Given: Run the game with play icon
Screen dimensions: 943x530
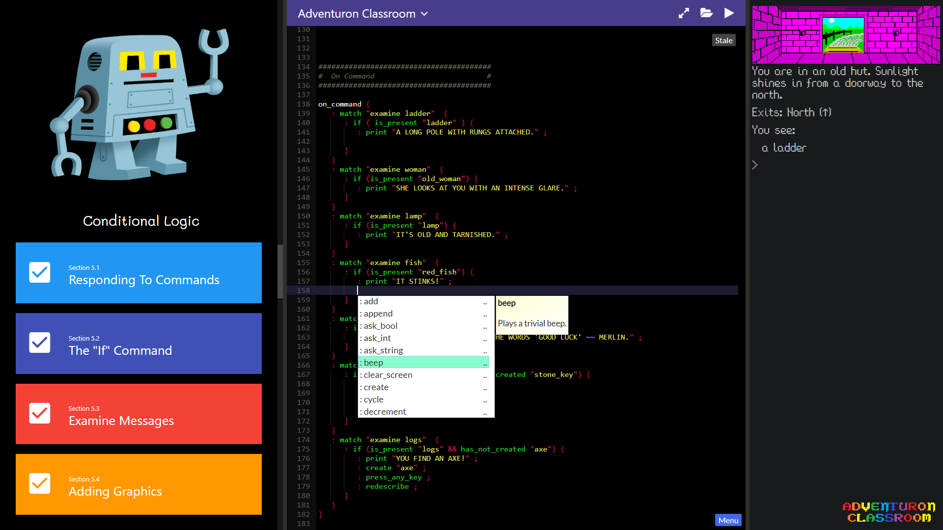Looking at the screenshot, I should pyautogui.click(x=729, y=13).
